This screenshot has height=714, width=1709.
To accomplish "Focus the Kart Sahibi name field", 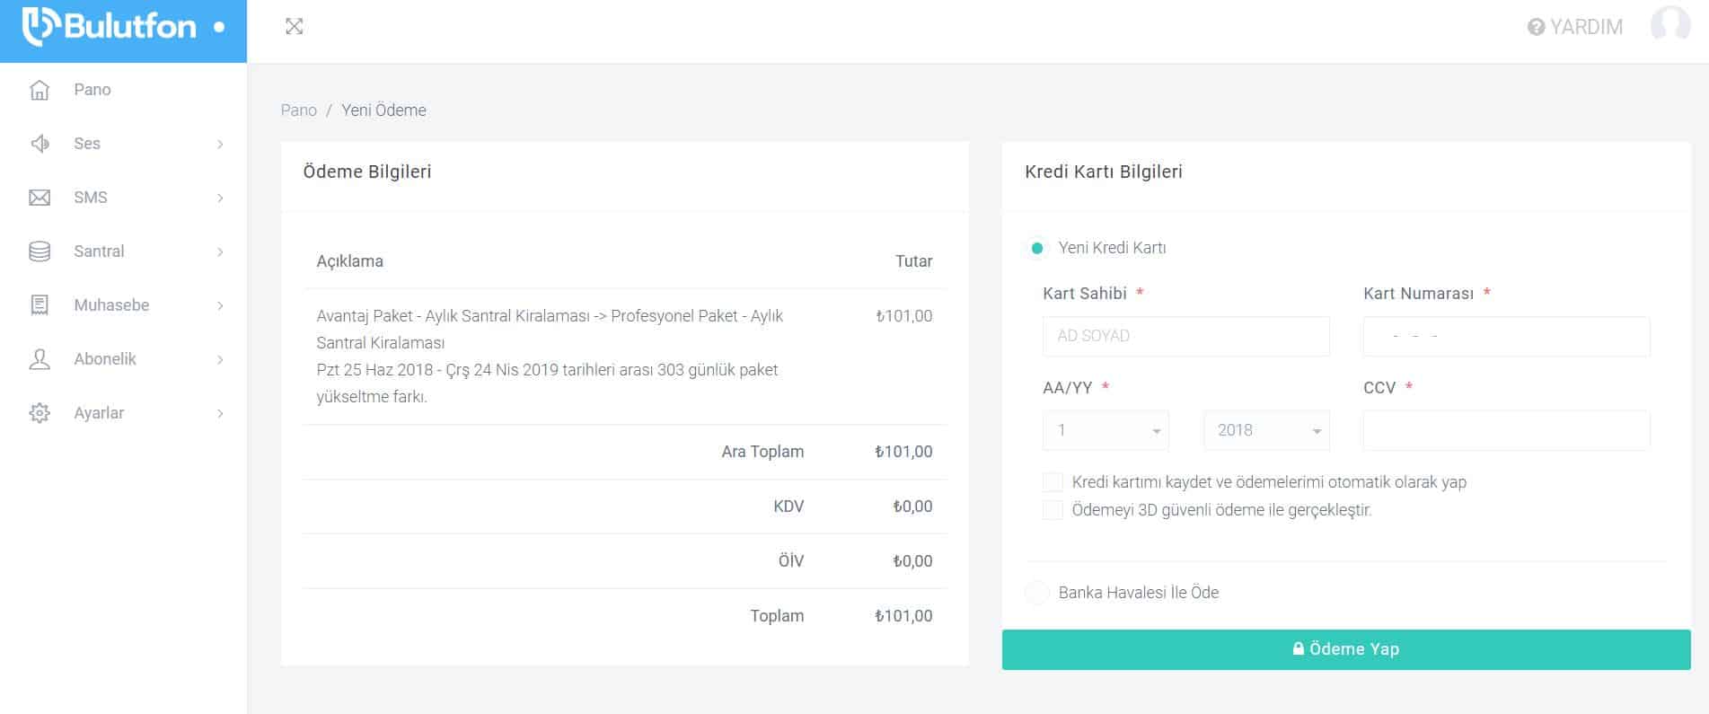I will pyautogui.click(x=1185, y=336).
